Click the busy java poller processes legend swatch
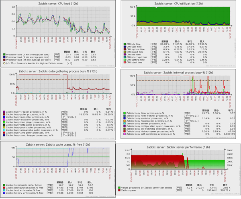241x199 pixels. (4, 133)
